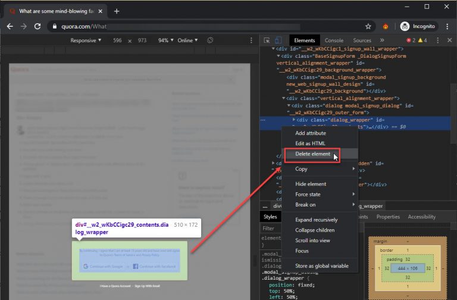457x300 pixels.
Task: Open the orange extension icon in toolbar
Action: click(x=386, y=27)
